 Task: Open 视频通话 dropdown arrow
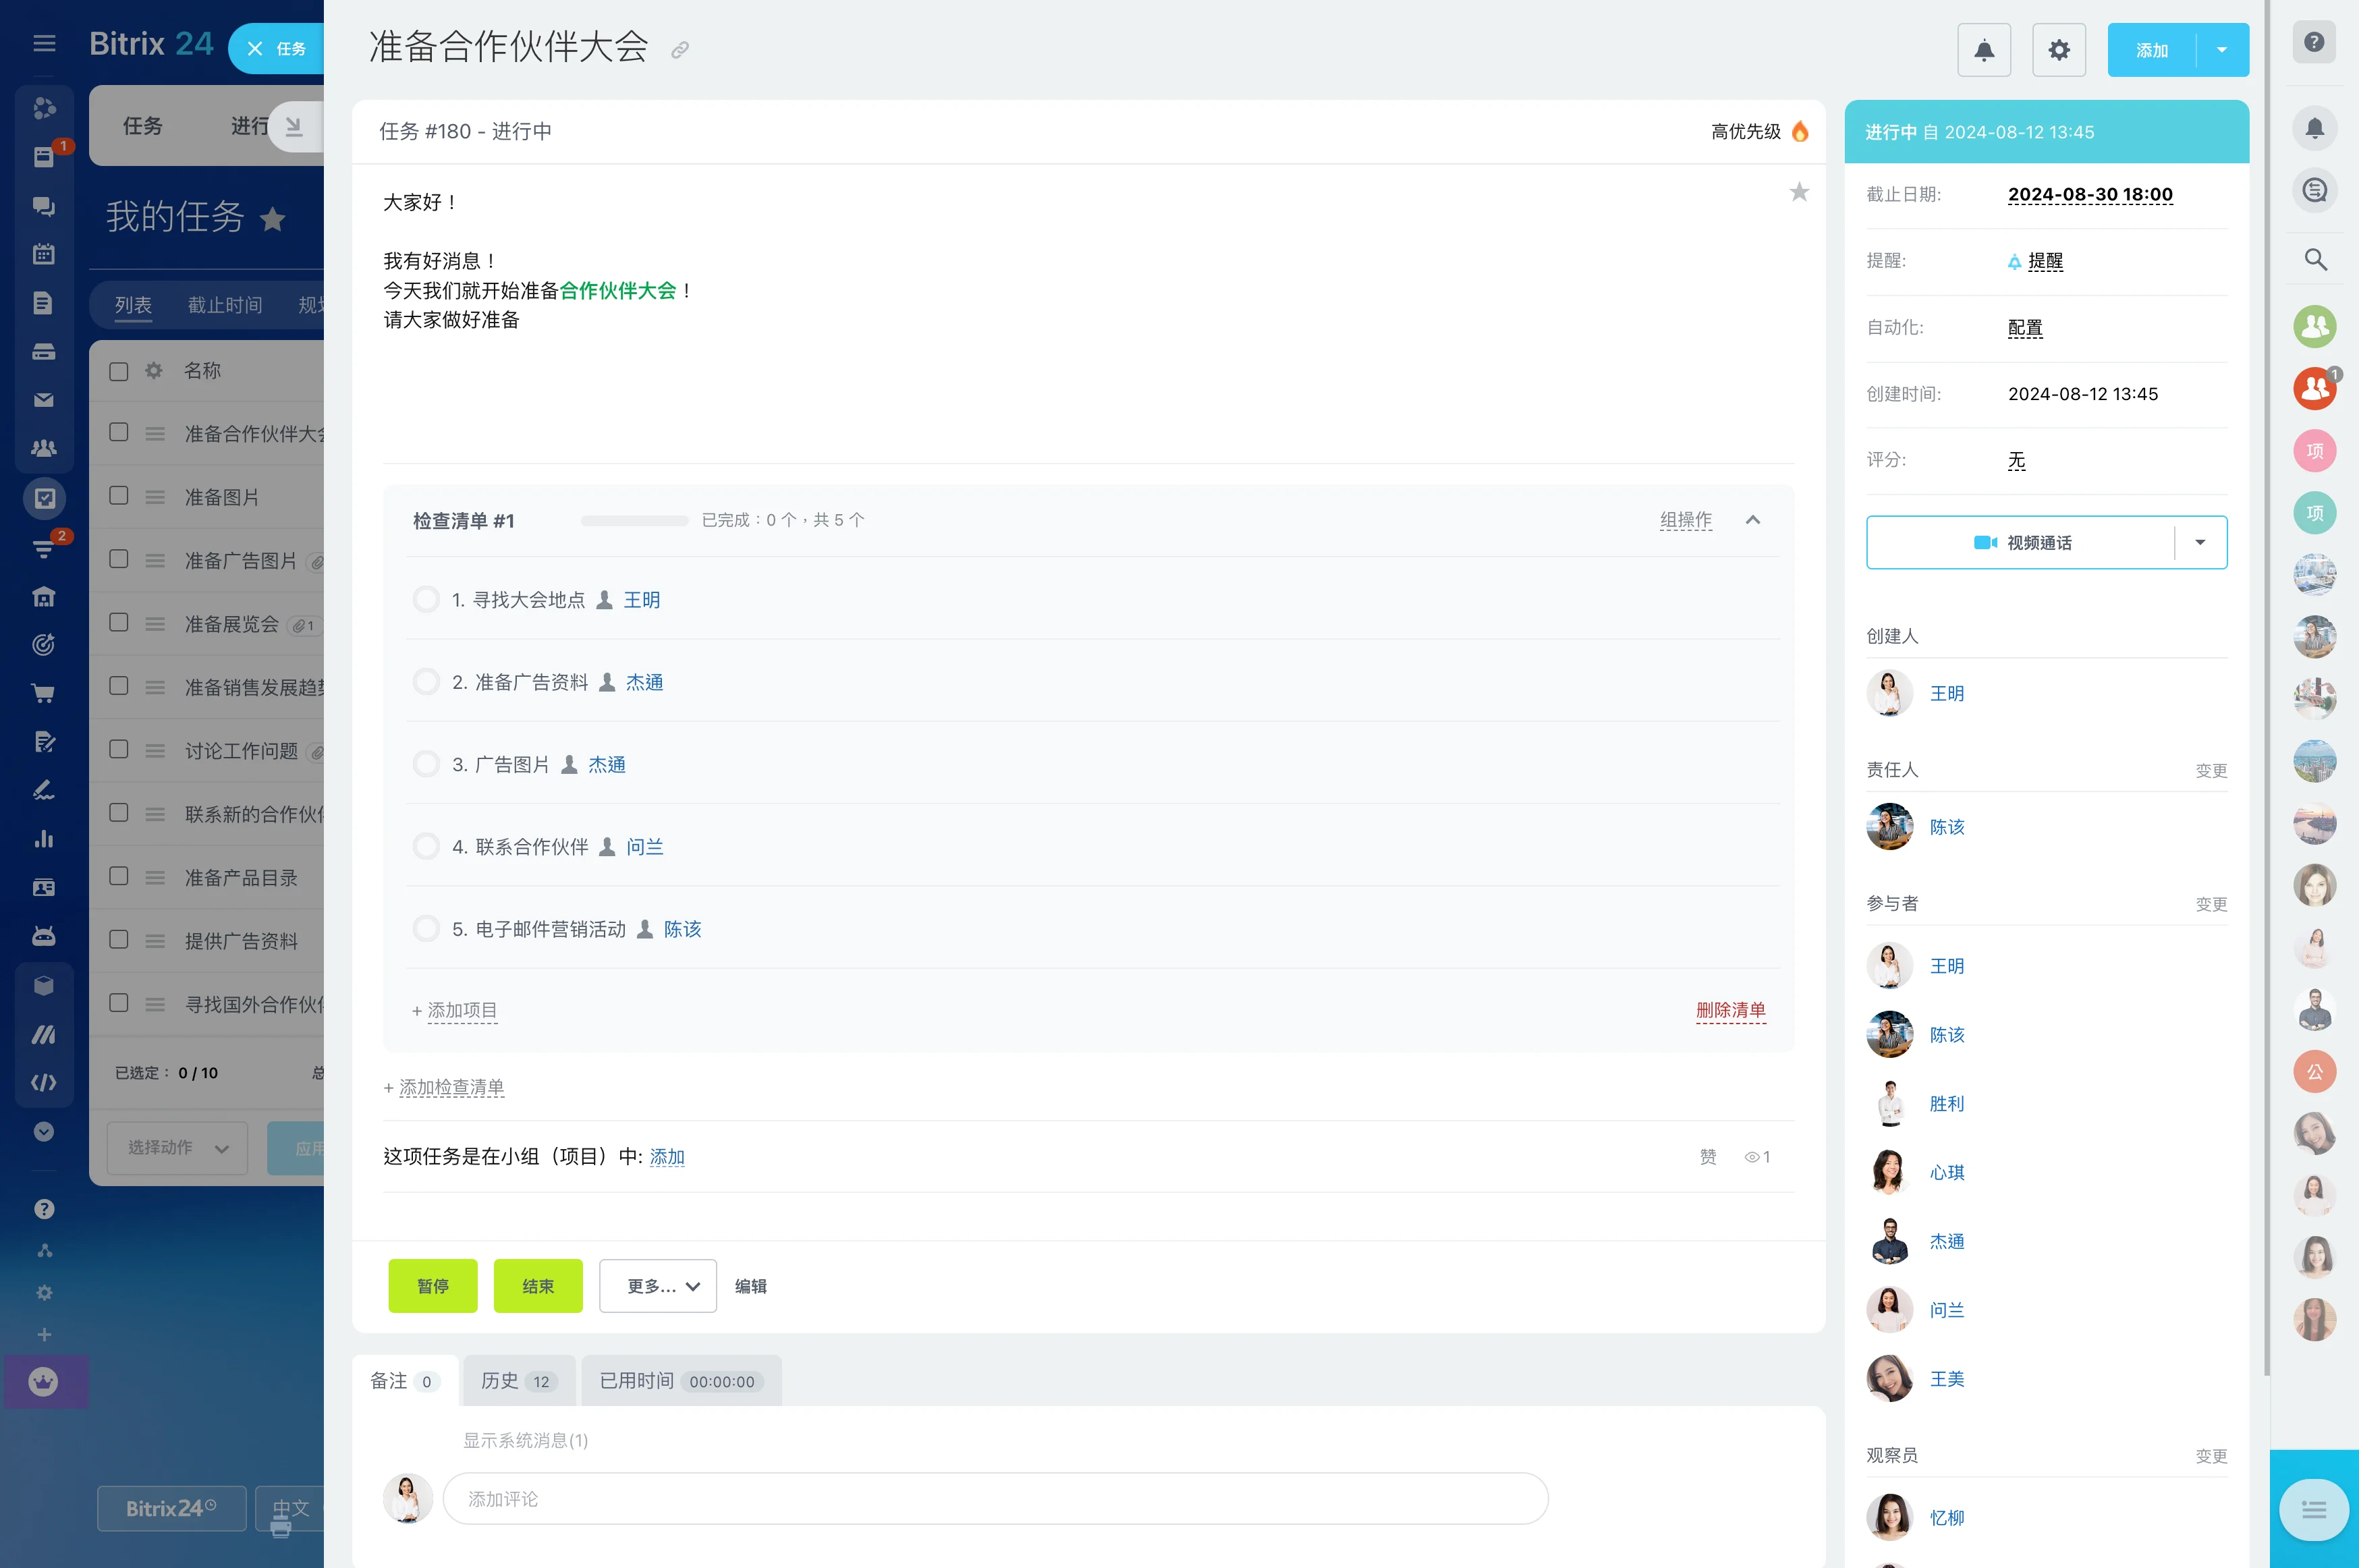2200,542
